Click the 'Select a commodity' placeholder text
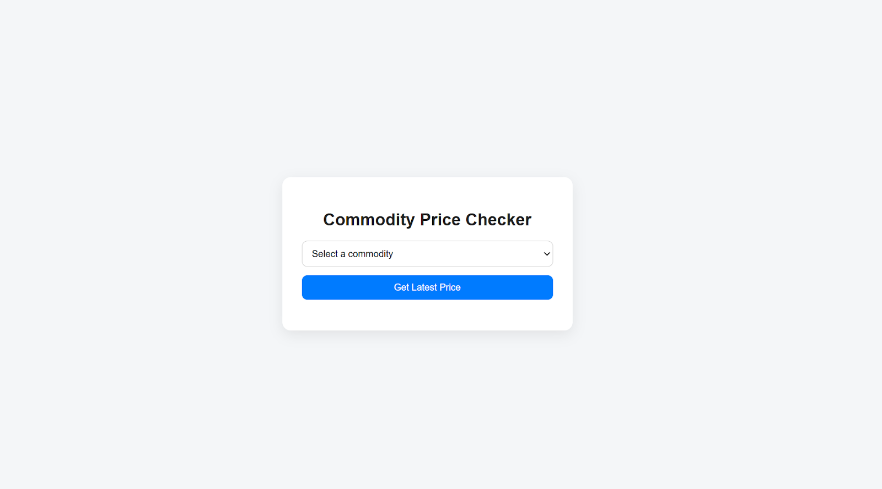882x489 pixels. click(352, 254)
